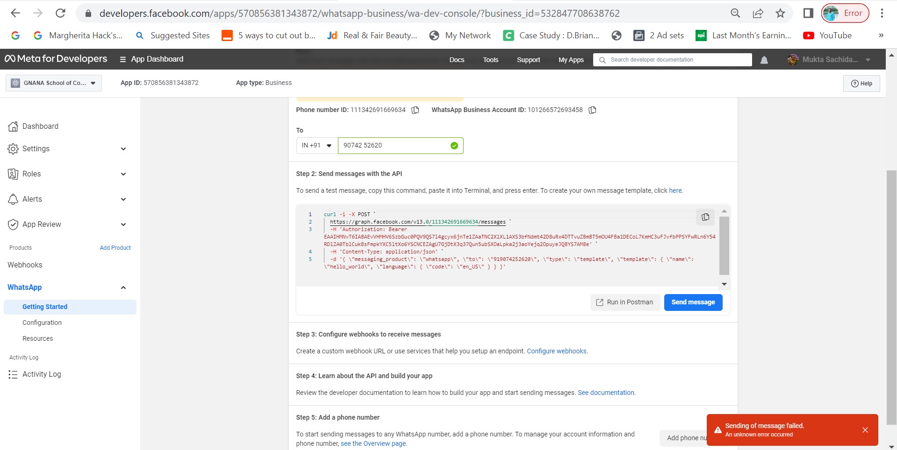Open Chrome three-dot menu

coord(882,13)
